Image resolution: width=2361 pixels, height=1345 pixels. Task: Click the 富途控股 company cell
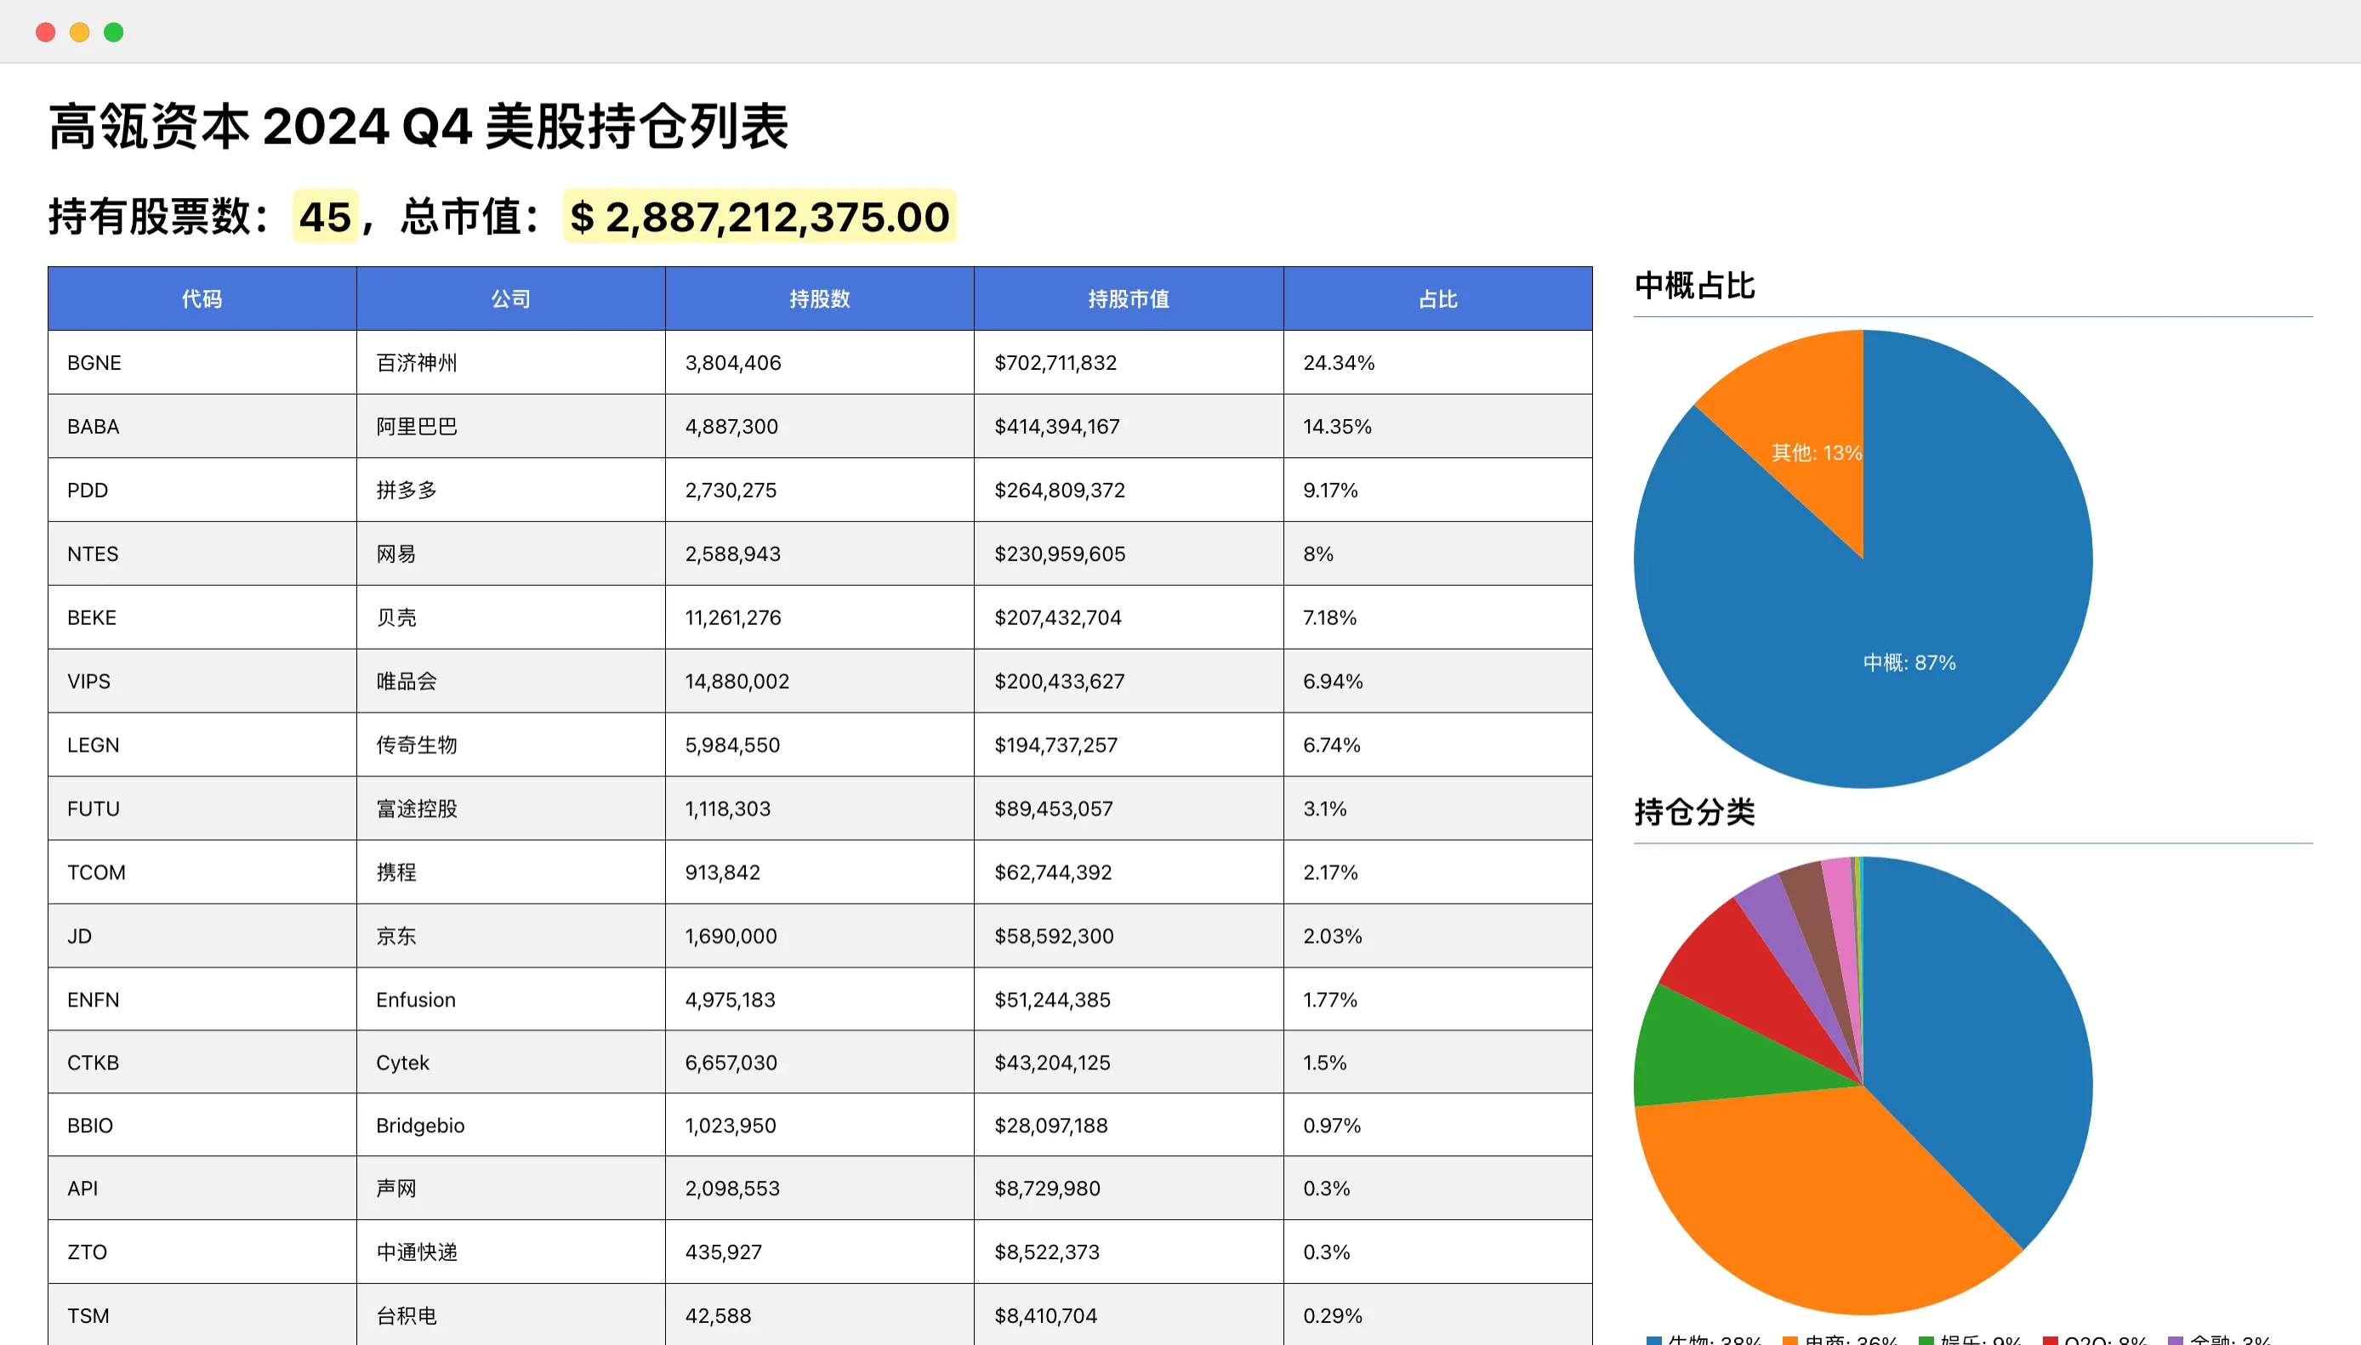pyautogui.click(x=511, y=809)
